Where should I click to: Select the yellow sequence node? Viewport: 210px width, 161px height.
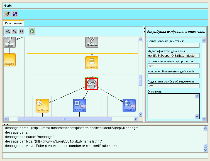92,63
